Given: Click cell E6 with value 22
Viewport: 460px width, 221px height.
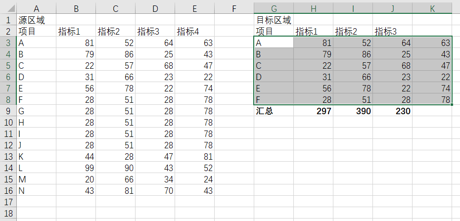Looking at the screenshot, I should click(195, 77).
